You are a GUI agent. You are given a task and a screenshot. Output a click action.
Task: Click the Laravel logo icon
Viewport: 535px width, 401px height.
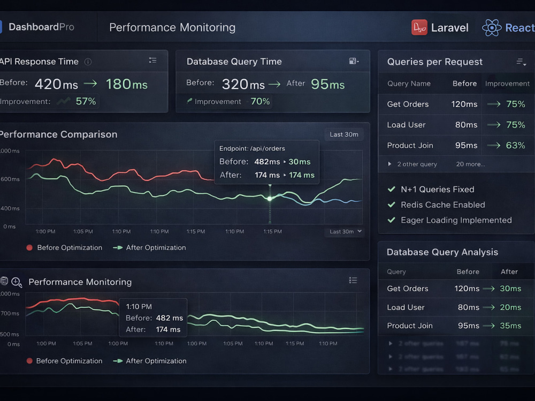coord(419,27)
